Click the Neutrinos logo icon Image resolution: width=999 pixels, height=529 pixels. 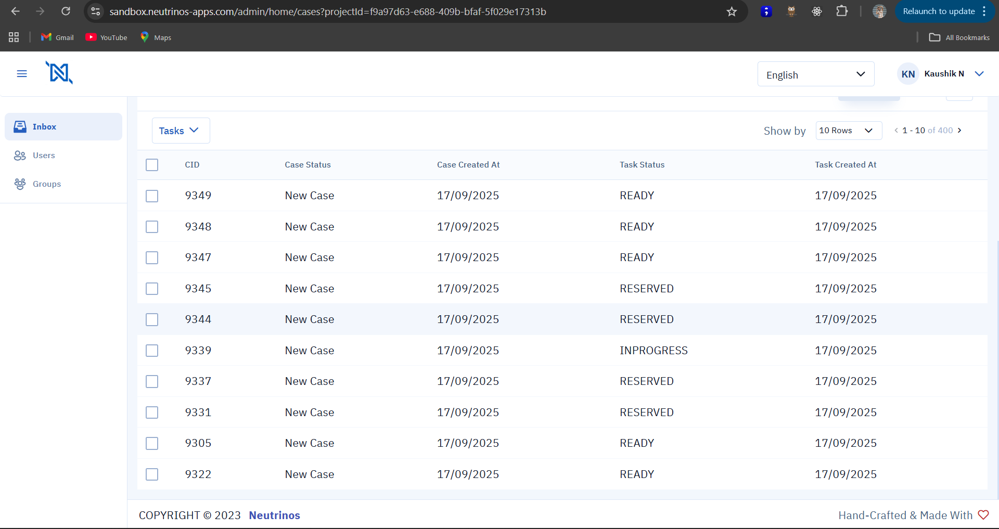pyautogui.click(x=59, y=73)
